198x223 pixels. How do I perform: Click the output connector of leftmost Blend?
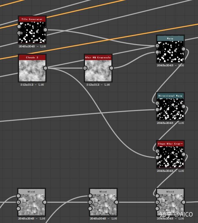pyautogui.click(x=45, y=202)
